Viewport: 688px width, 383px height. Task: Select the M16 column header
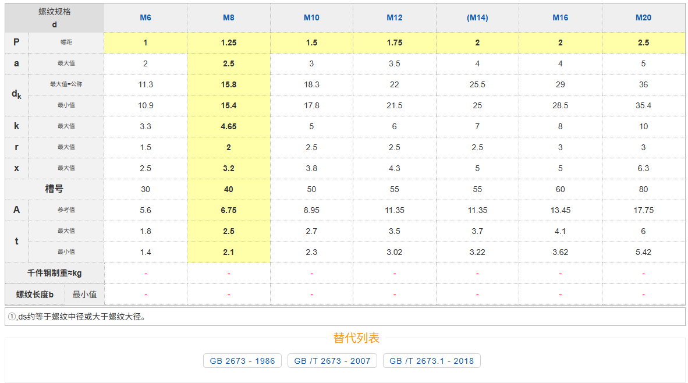pyautogui.click(x=561, y=18)
